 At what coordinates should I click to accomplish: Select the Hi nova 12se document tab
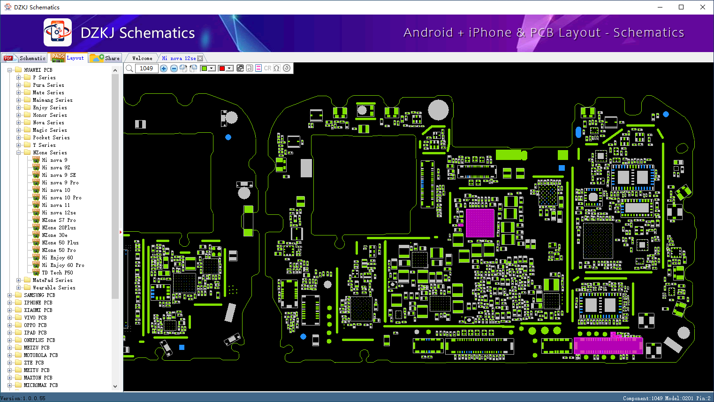click(x=179, y=58)
